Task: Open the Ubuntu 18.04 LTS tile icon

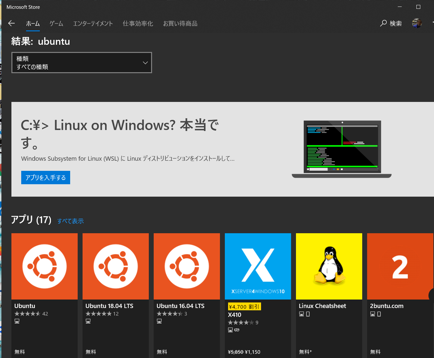Action: [x=116, y=266]
